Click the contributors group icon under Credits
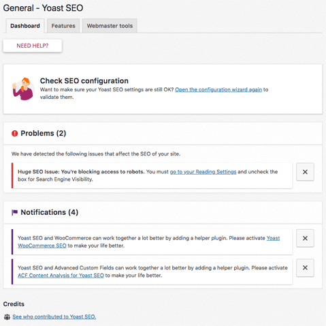The width and height of the screenshot is (326, 326). (x=7, y=316)
